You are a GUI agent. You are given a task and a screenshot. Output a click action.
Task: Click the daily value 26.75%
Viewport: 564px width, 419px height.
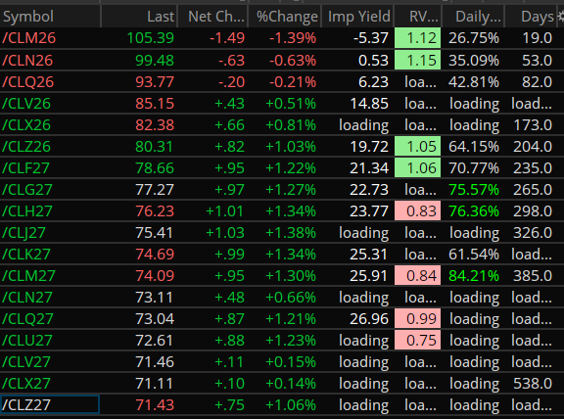pos(474,38)
